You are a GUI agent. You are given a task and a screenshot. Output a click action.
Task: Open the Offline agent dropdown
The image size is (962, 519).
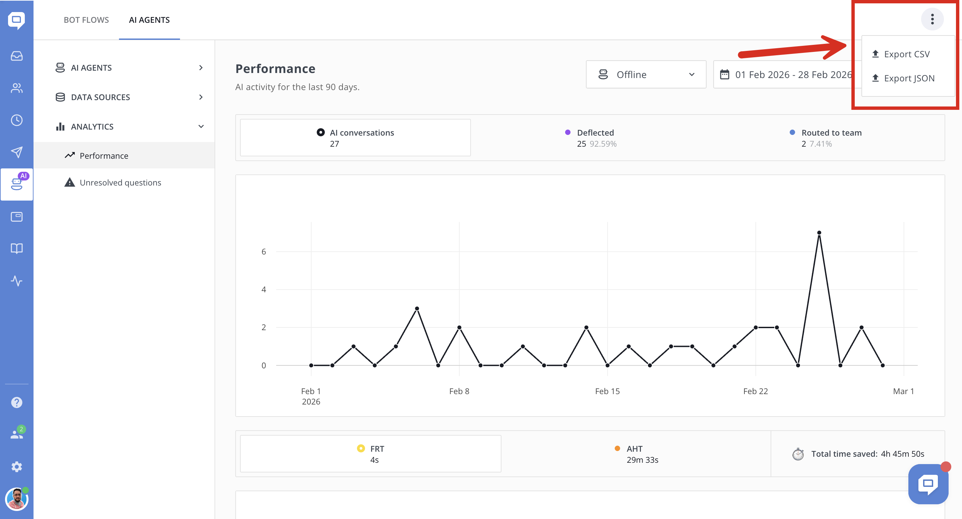click(x=646, y=75)
